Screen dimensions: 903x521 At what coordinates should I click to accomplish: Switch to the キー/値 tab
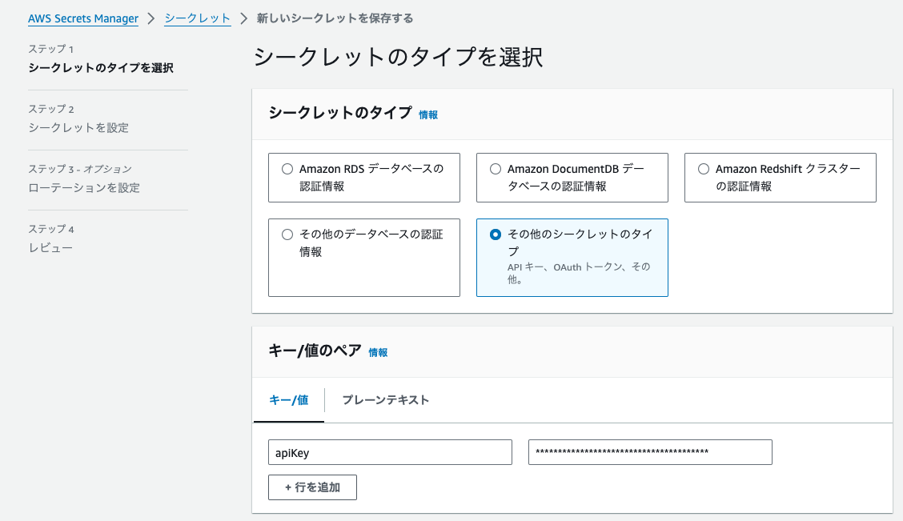[288, 400]
